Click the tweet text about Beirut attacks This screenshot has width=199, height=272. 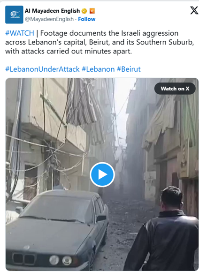tap(99, 42)
